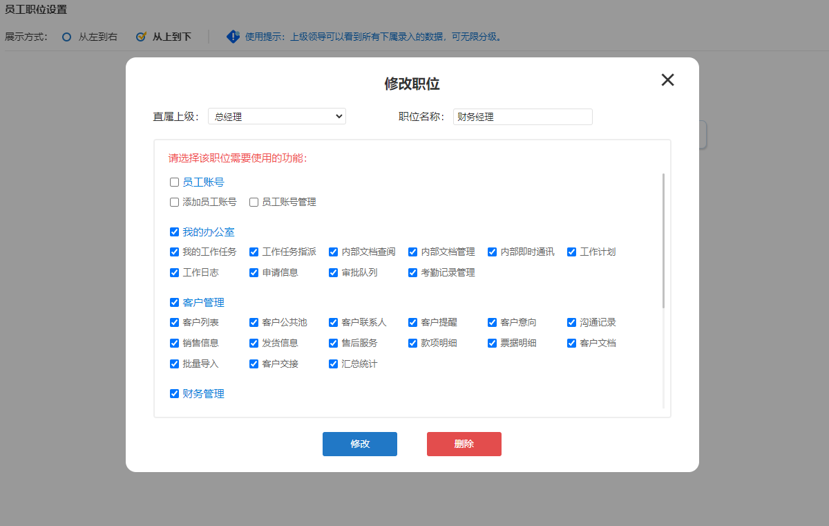Tick the 员工账号管理 checkbox
The width and height of the screenshot is (829, 526).
pyautogui.click(x=254, y=203)
